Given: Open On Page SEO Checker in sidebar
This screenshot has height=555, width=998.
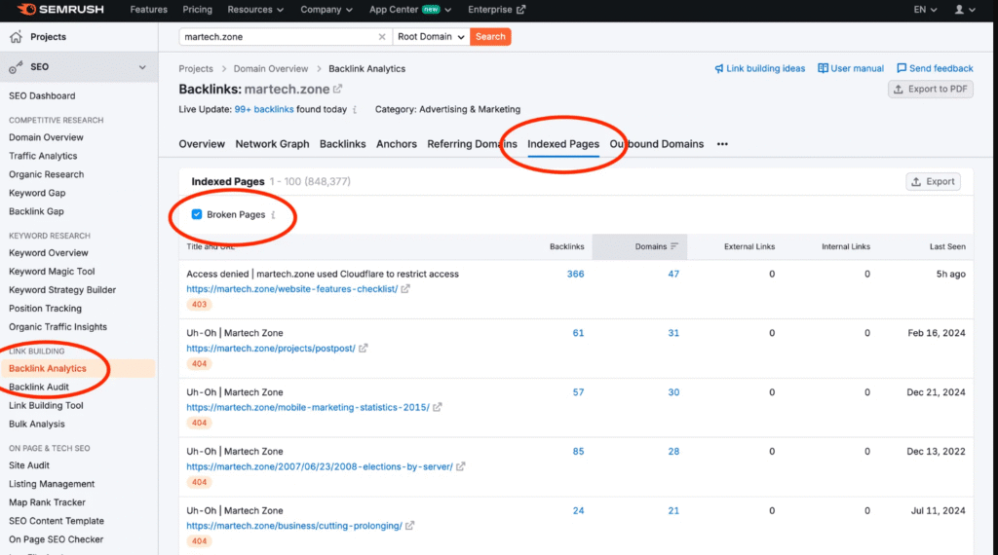Looking at the screenshot, I should pos(56,539).
